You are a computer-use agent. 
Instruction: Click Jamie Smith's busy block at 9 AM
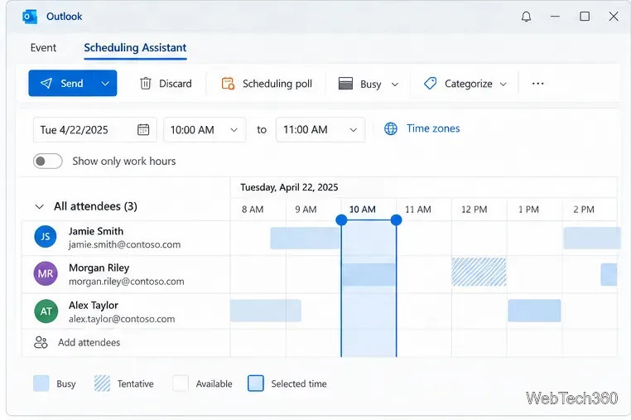point(305,239)
